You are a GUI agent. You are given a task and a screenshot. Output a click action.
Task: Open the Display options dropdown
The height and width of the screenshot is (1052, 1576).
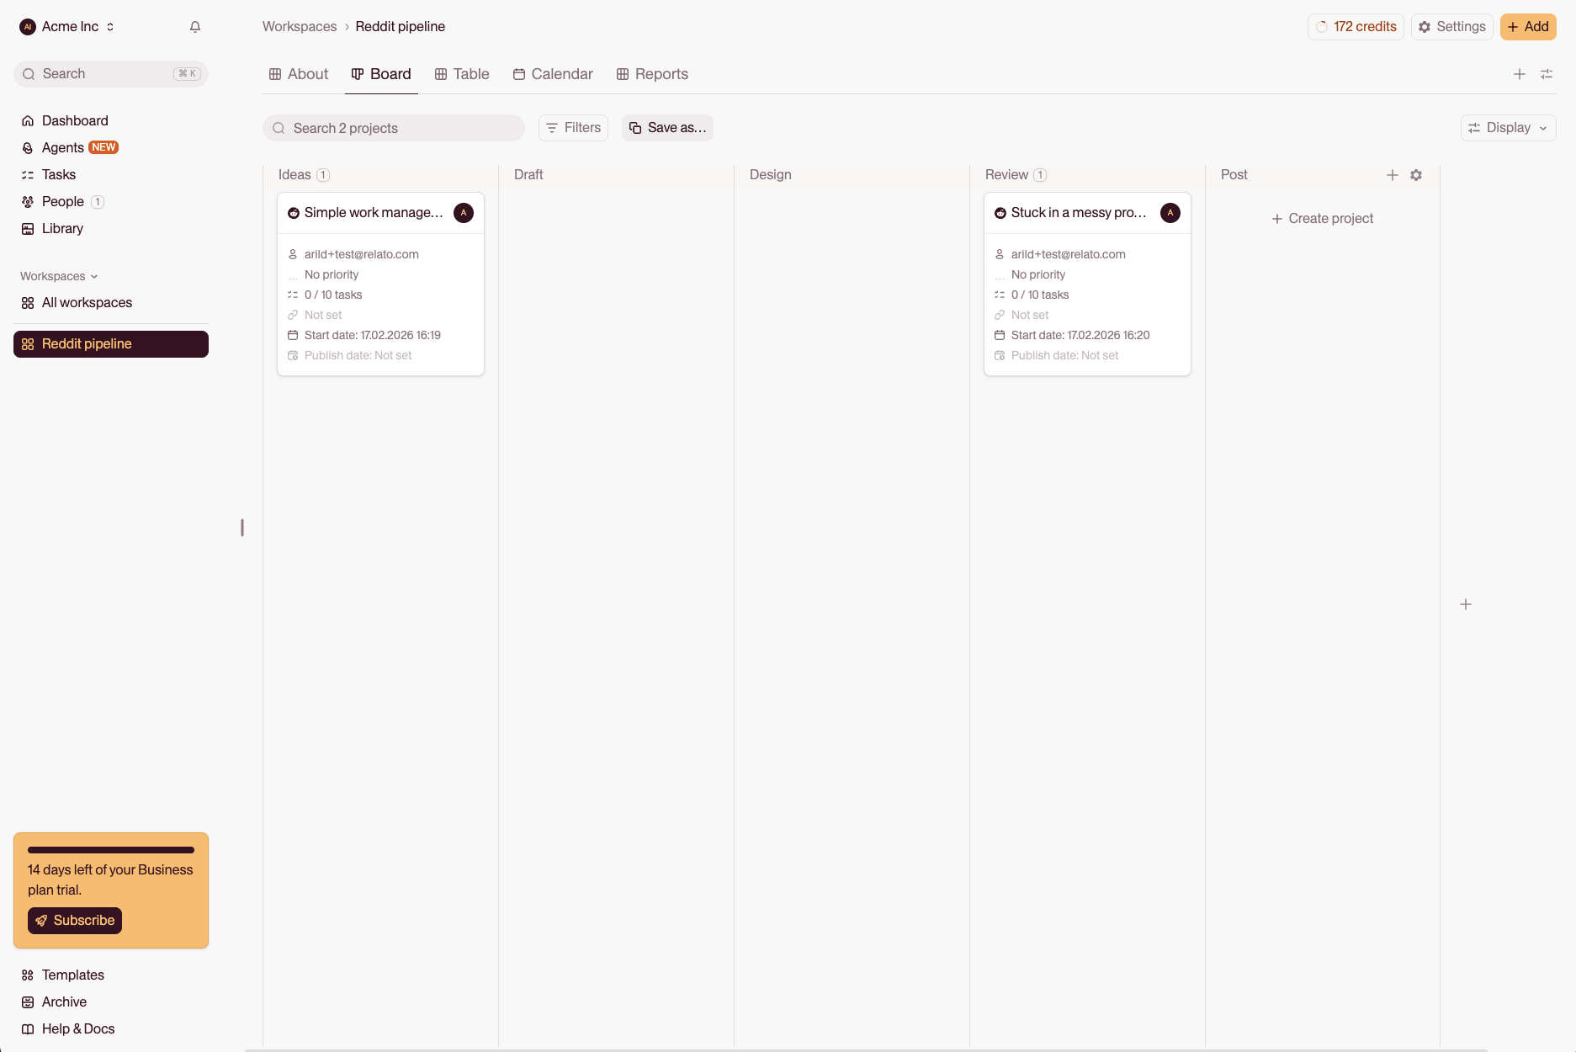click(1507, 127)
